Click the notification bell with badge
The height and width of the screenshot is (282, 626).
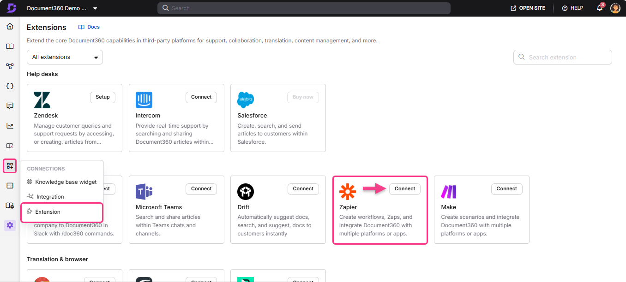[599, 8]
